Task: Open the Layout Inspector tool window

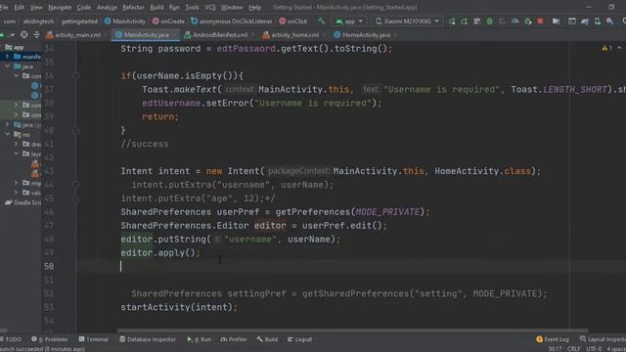Action: coord(603,339)
